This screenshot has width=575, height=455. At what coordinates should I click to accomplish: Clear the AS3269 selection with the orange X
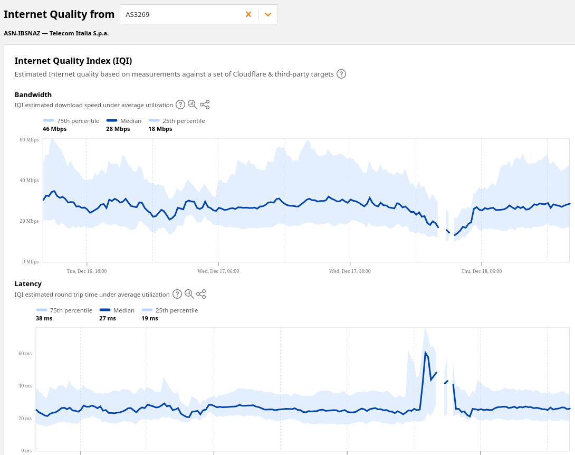coord(248,14)
